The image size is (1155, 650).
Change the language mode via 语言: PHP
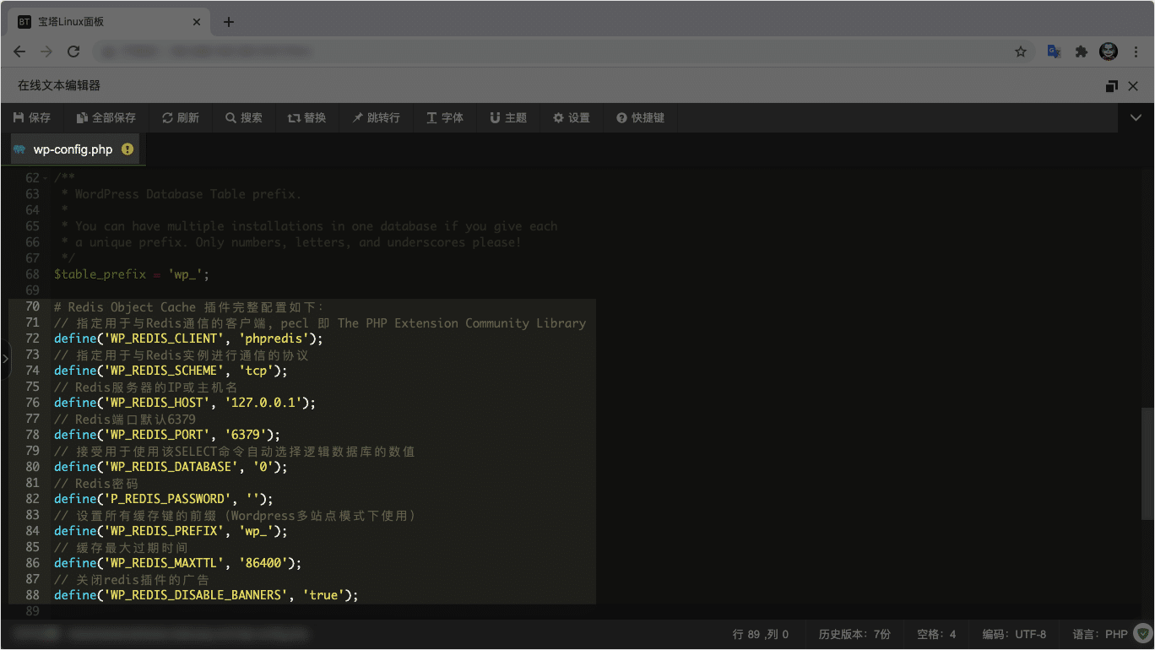tap(1100, 634)
